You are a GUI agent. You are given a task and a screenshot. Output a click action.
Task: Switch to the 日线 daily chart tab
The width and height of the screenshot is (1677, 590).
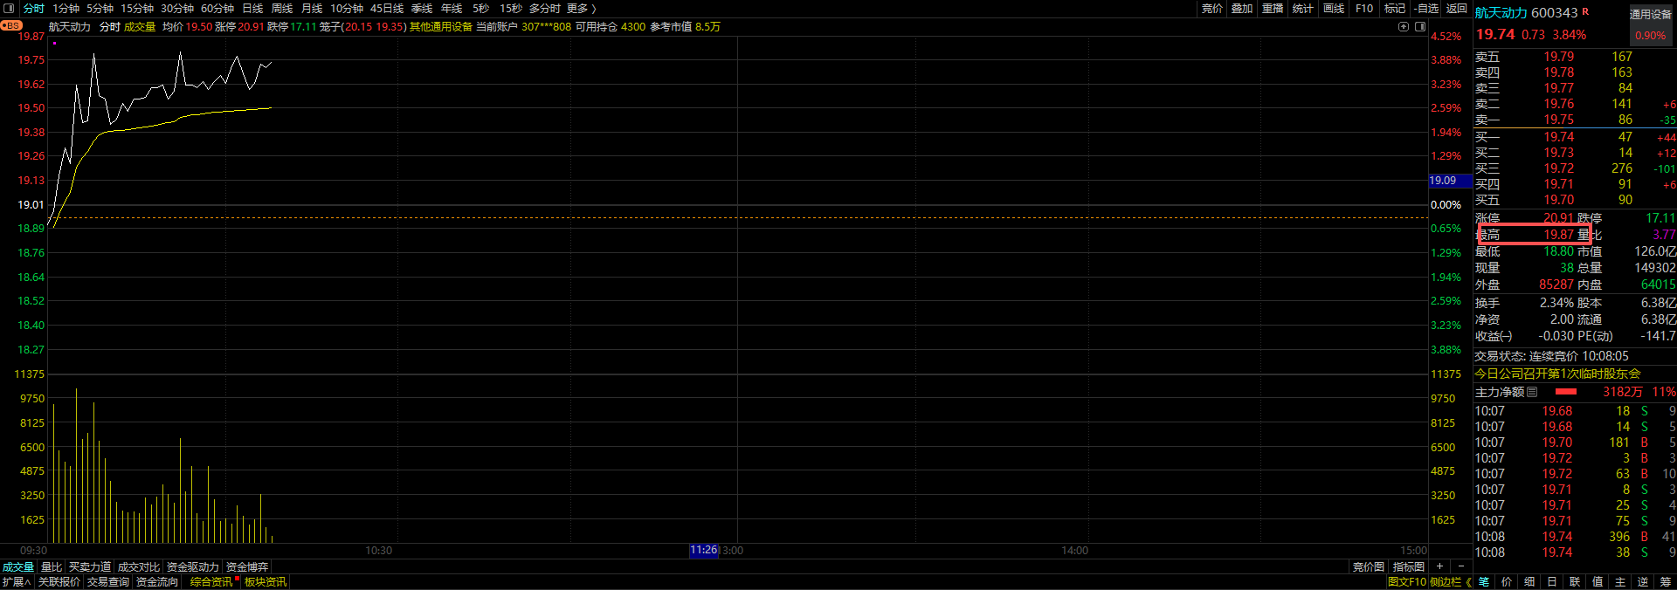(x=252, y=9)
